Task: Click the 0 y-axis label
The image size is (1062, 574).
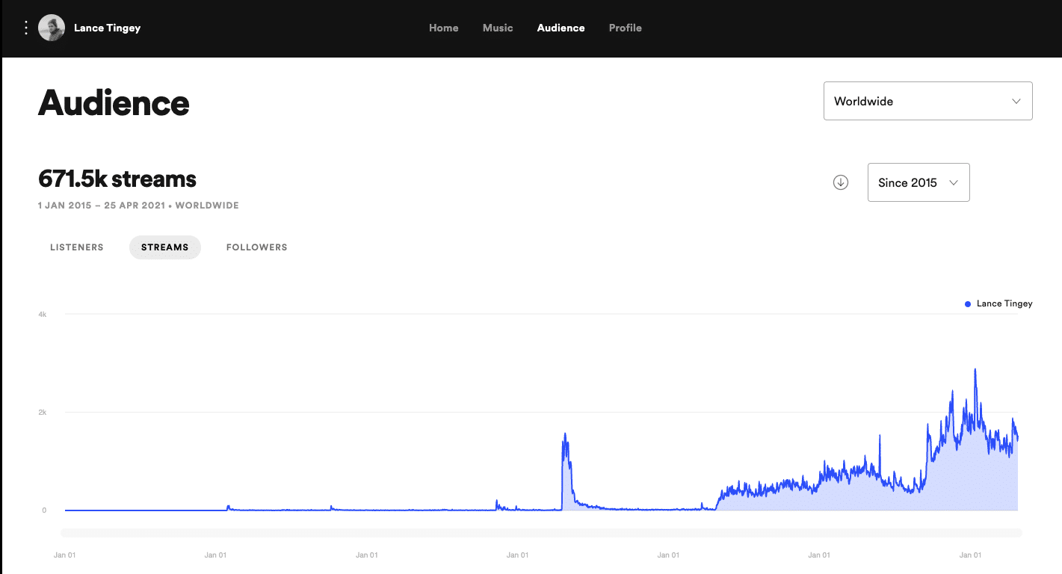Action: pyautogui.click(x=44, y=510)
